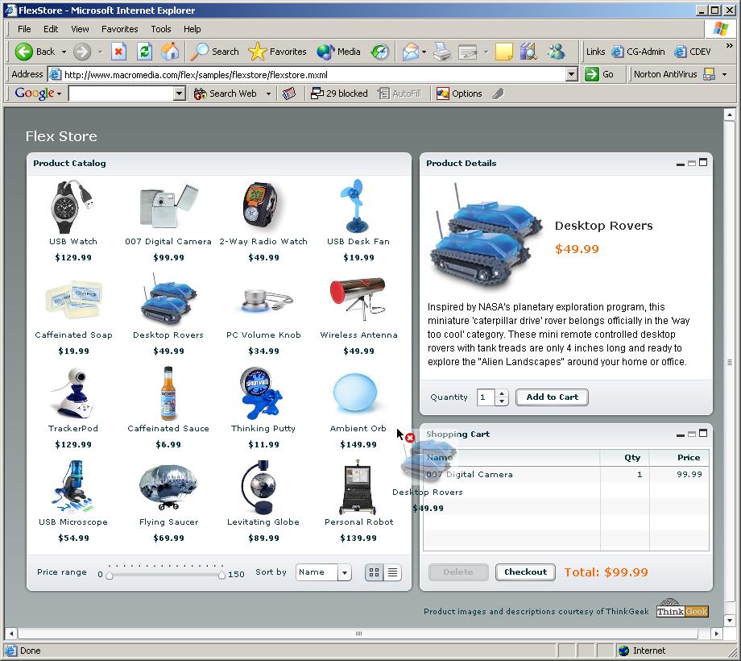Image resolution: width=741 pixels, height=661 pixels.
Task: Click the address URL field
Action: (x=307, y=75)
